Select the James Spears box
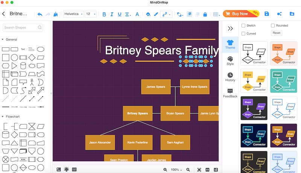This screenshot has width=301, height=173. pyautogui.click(x=156, y=87)
